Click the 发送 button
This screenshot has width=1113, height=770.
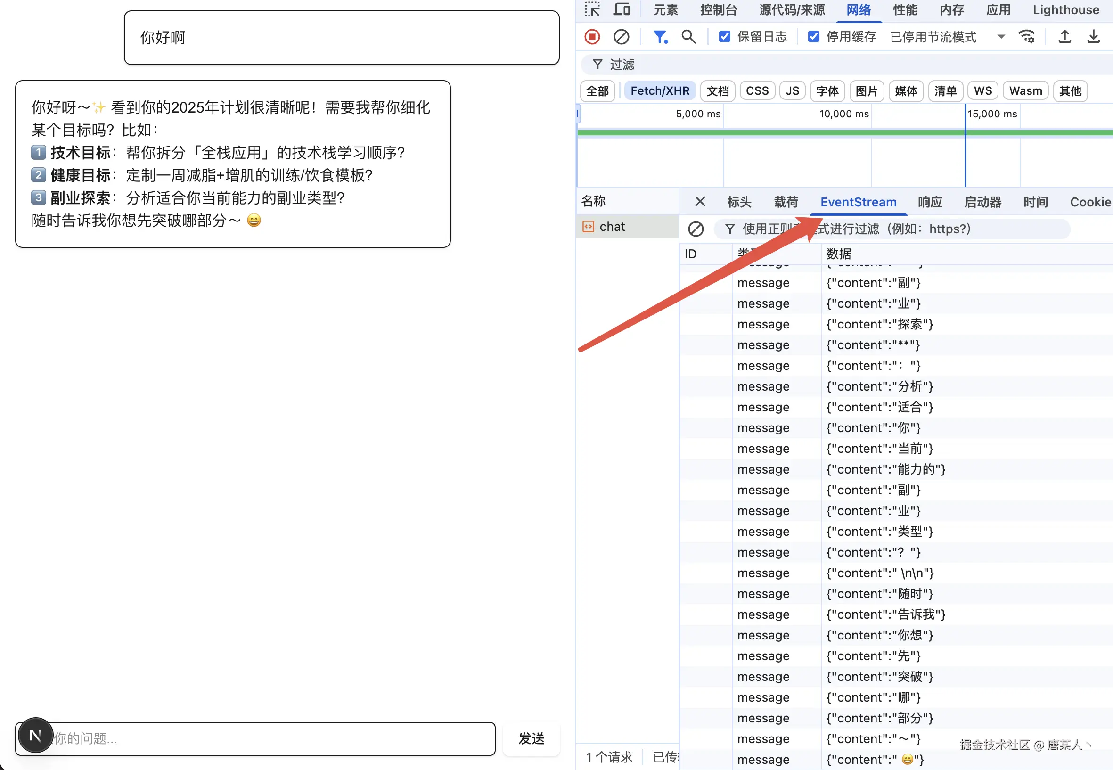coord(531,738)
